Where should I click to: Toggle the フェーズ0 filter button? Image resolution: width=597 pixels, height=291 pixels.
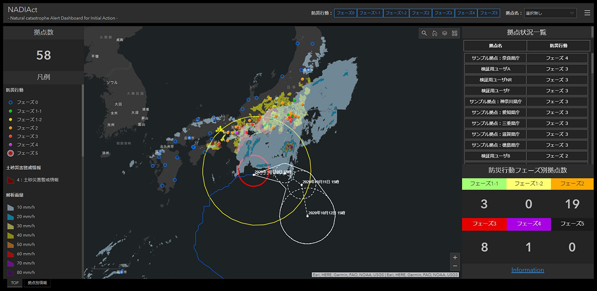346,13
